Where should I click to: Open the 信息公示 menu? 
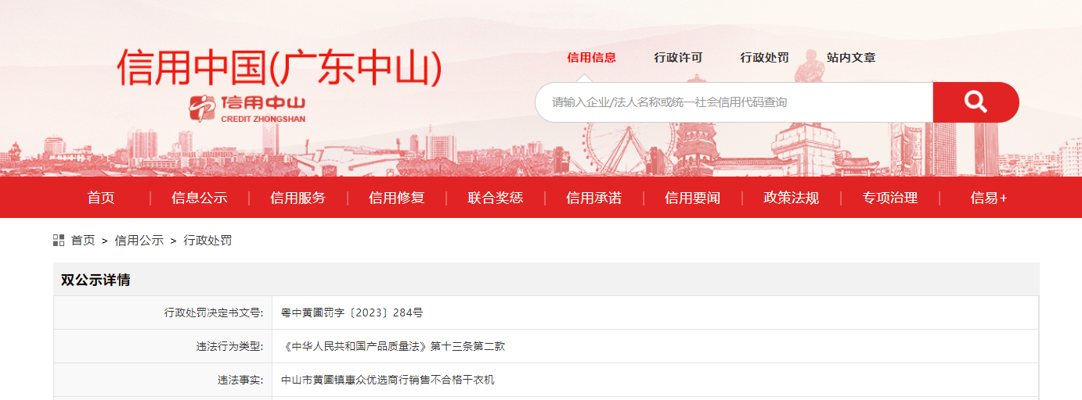click(x=200, y=198)
